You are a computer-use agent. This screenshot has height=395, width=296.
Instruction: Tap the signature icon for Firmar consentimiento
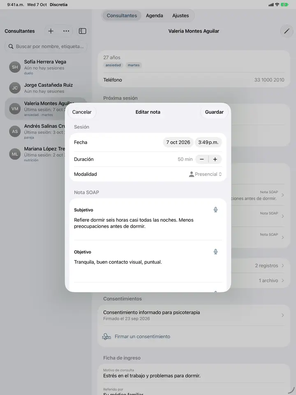coord(106,337)
